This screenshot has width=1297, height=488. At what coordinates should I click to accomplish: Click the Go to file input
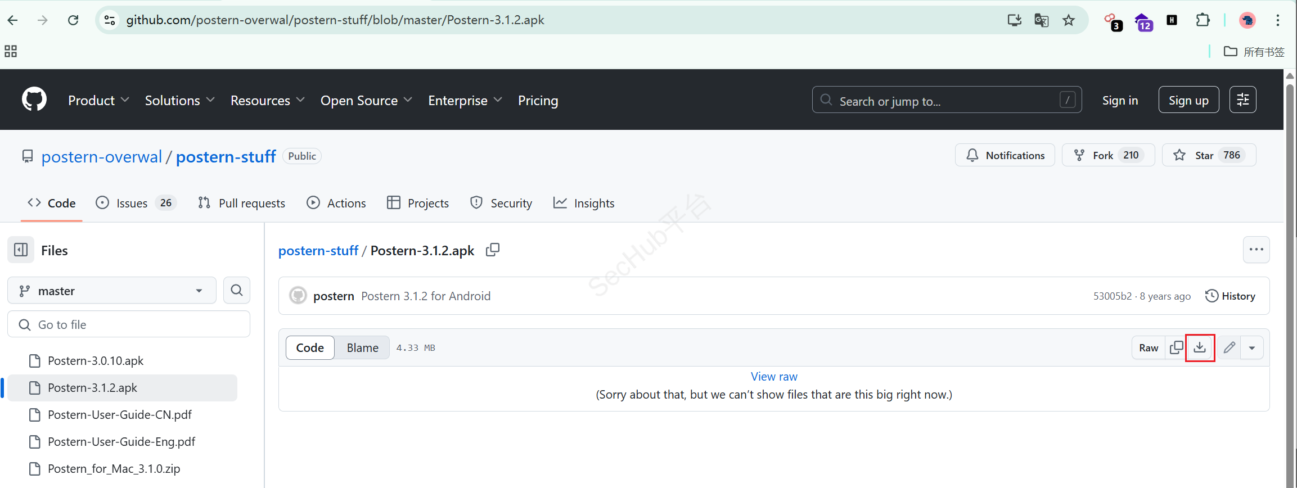[x=129, y=324]
